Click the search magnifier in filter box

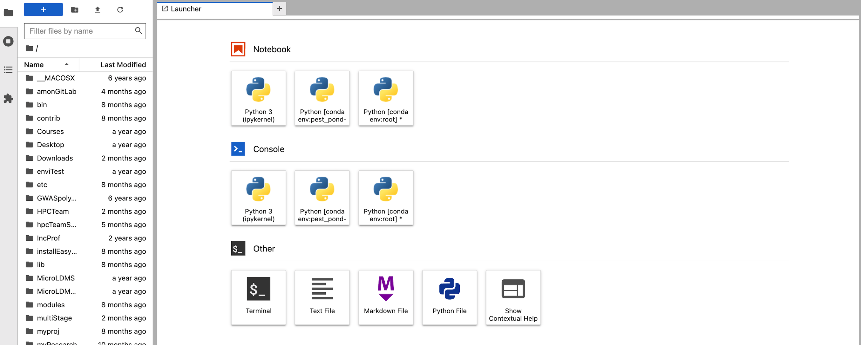(139, 31)
